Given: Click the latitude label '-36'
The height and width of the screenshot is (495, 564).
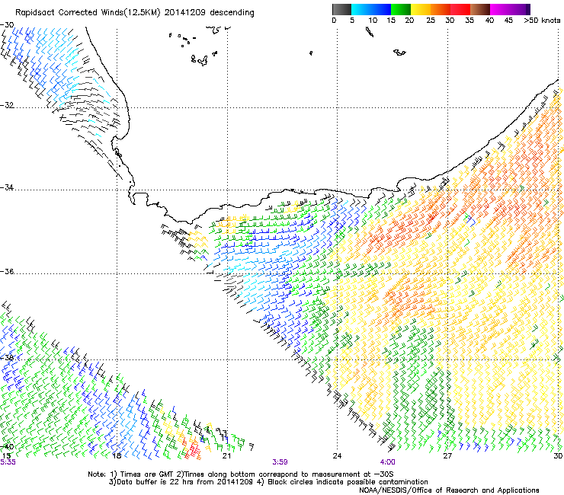Looking at the screenshot, I should (x=7, y=271).
